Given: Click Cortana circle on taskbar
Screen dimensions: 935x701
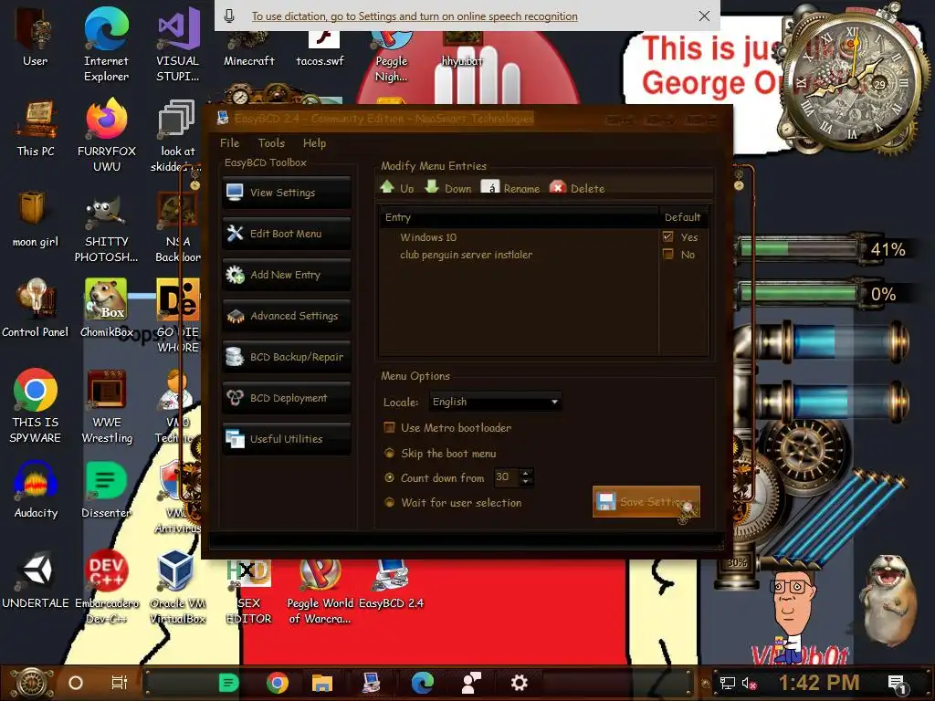Looking at the screenshot, I should point(76,683).
